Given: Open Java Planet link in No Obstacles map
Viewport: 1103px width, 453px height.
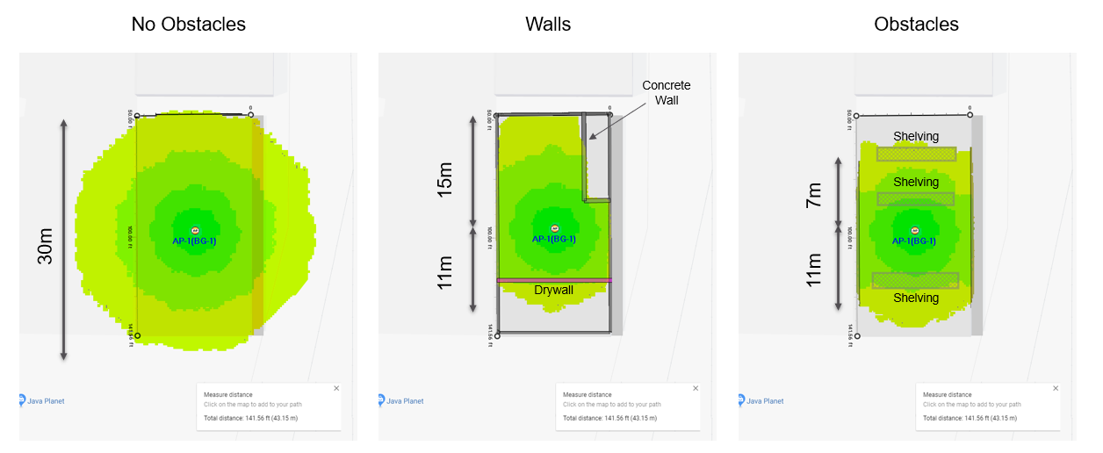Looking at the screenshot, I should (x=47, y=401).
